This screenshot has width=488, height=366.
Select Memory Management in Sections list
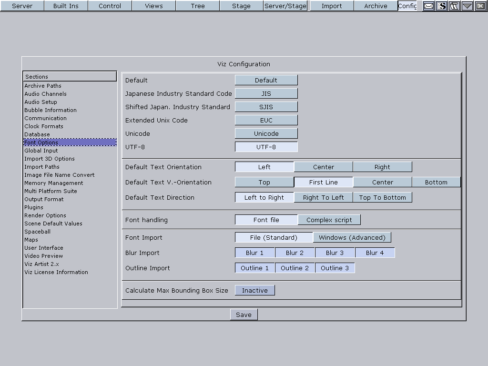pyautogui.click(x=53, y=183)
